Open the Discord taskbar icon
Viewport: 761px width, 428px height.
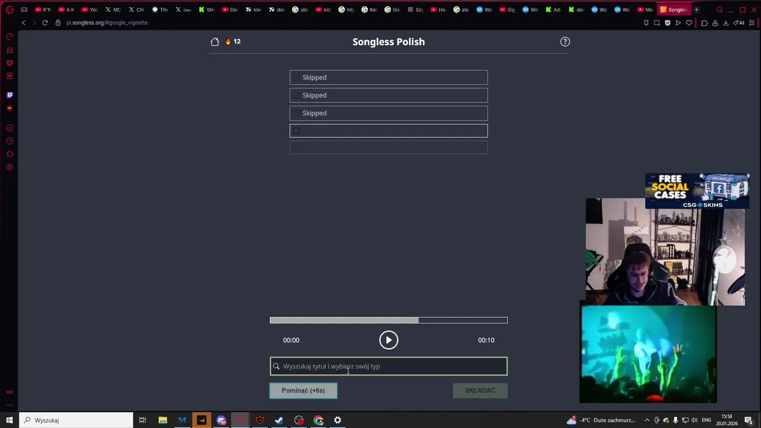tap(221, 420)
